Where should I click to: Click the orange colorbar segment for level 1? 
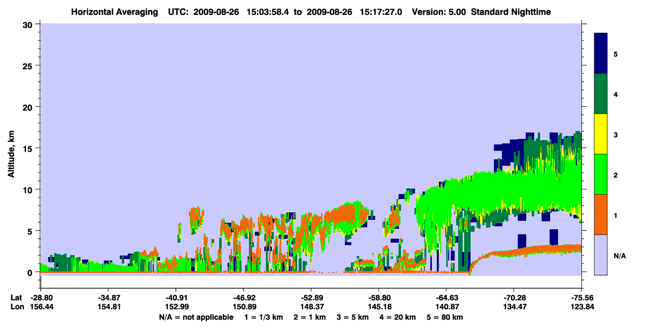pos(601,214)
